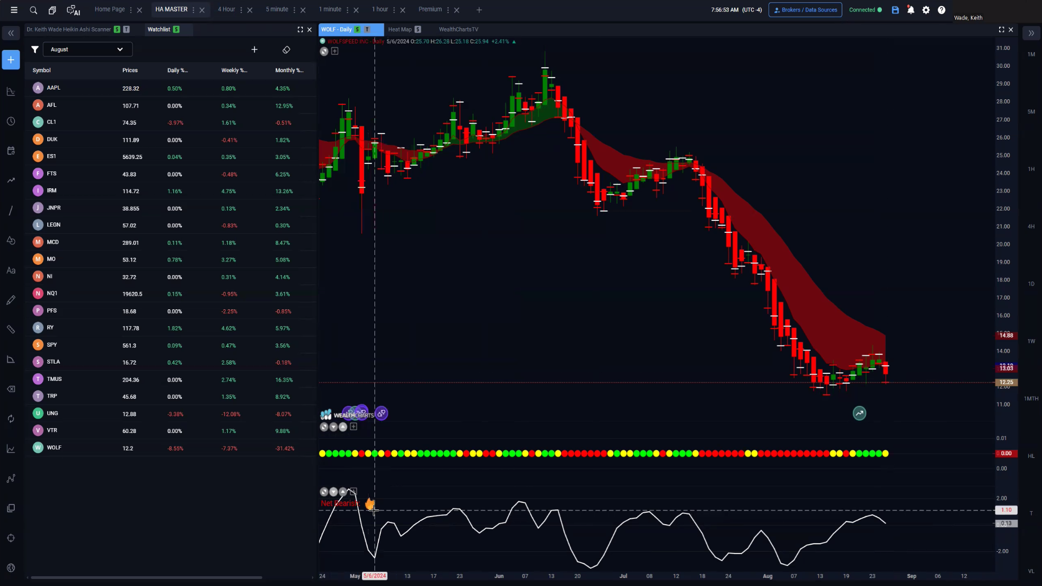
Task: Select the Aa text annotation tool
Action: point(11,270)
